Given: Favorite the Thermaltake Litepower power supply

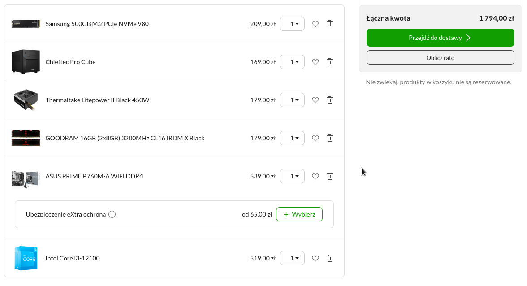Looking at the screenshot, I should (x=315, y=100).
